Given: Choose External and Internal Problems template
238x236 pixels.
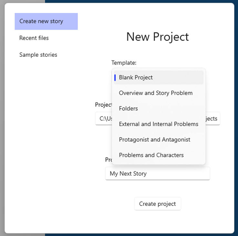Looking at the screenshot, I should click(159, 124).
